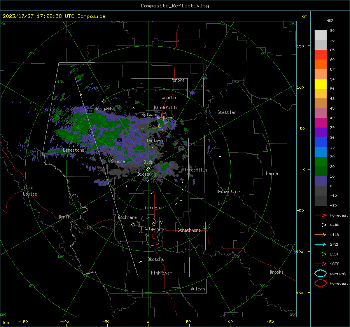
Task: Click the Okotoks city label
Action: (x=156, y=259)
